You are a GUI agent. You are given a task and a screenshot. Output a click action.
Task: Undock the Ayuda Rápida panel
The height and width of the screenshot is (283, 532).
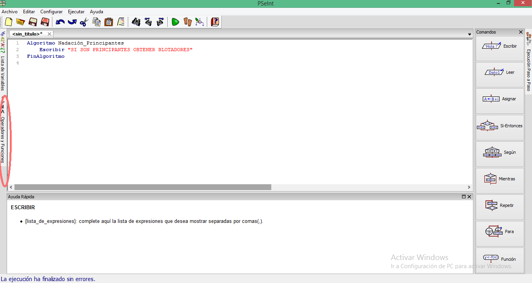pyautogui.click(x=464, y=197)
